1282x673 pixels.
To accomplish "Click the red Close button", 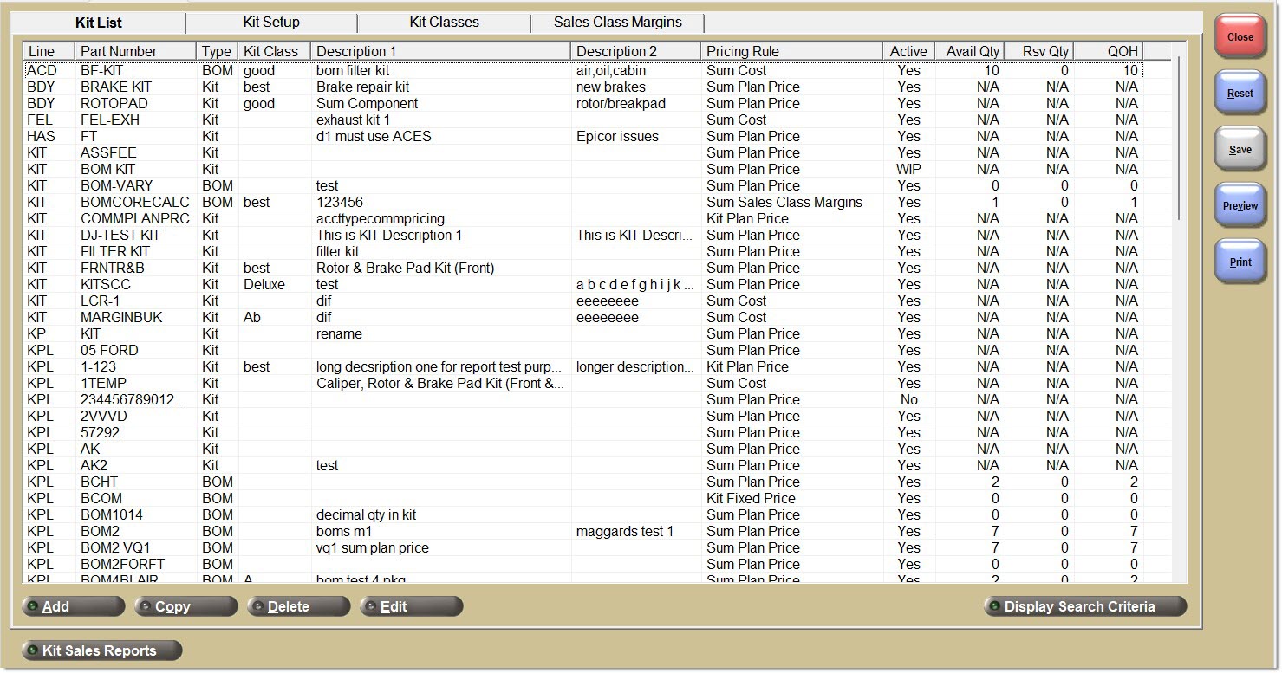I will pos(1240,37).
